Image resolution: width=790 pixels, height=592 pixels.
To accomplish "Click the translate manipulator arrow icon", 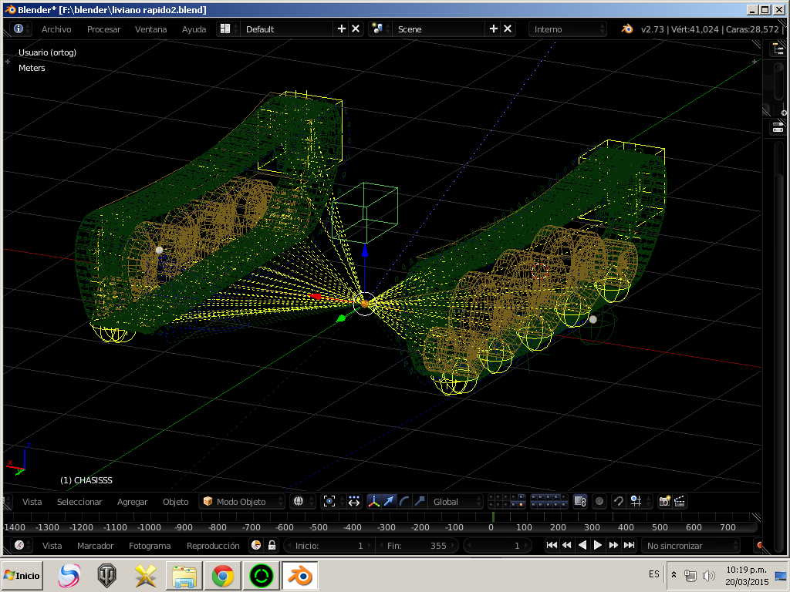I will point(390,501).
